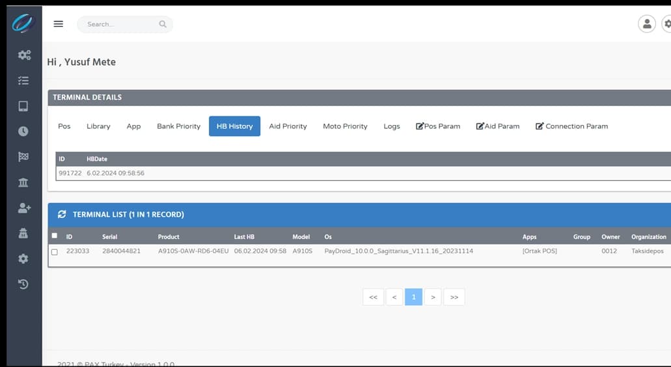The width and height of the screenshot is (671, 367).
Task: Open the history icon in the sidebar
Action: 23,284
